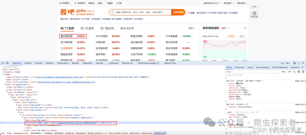Open the 我关注的吧 tab
306x135 pixels.
127,28
